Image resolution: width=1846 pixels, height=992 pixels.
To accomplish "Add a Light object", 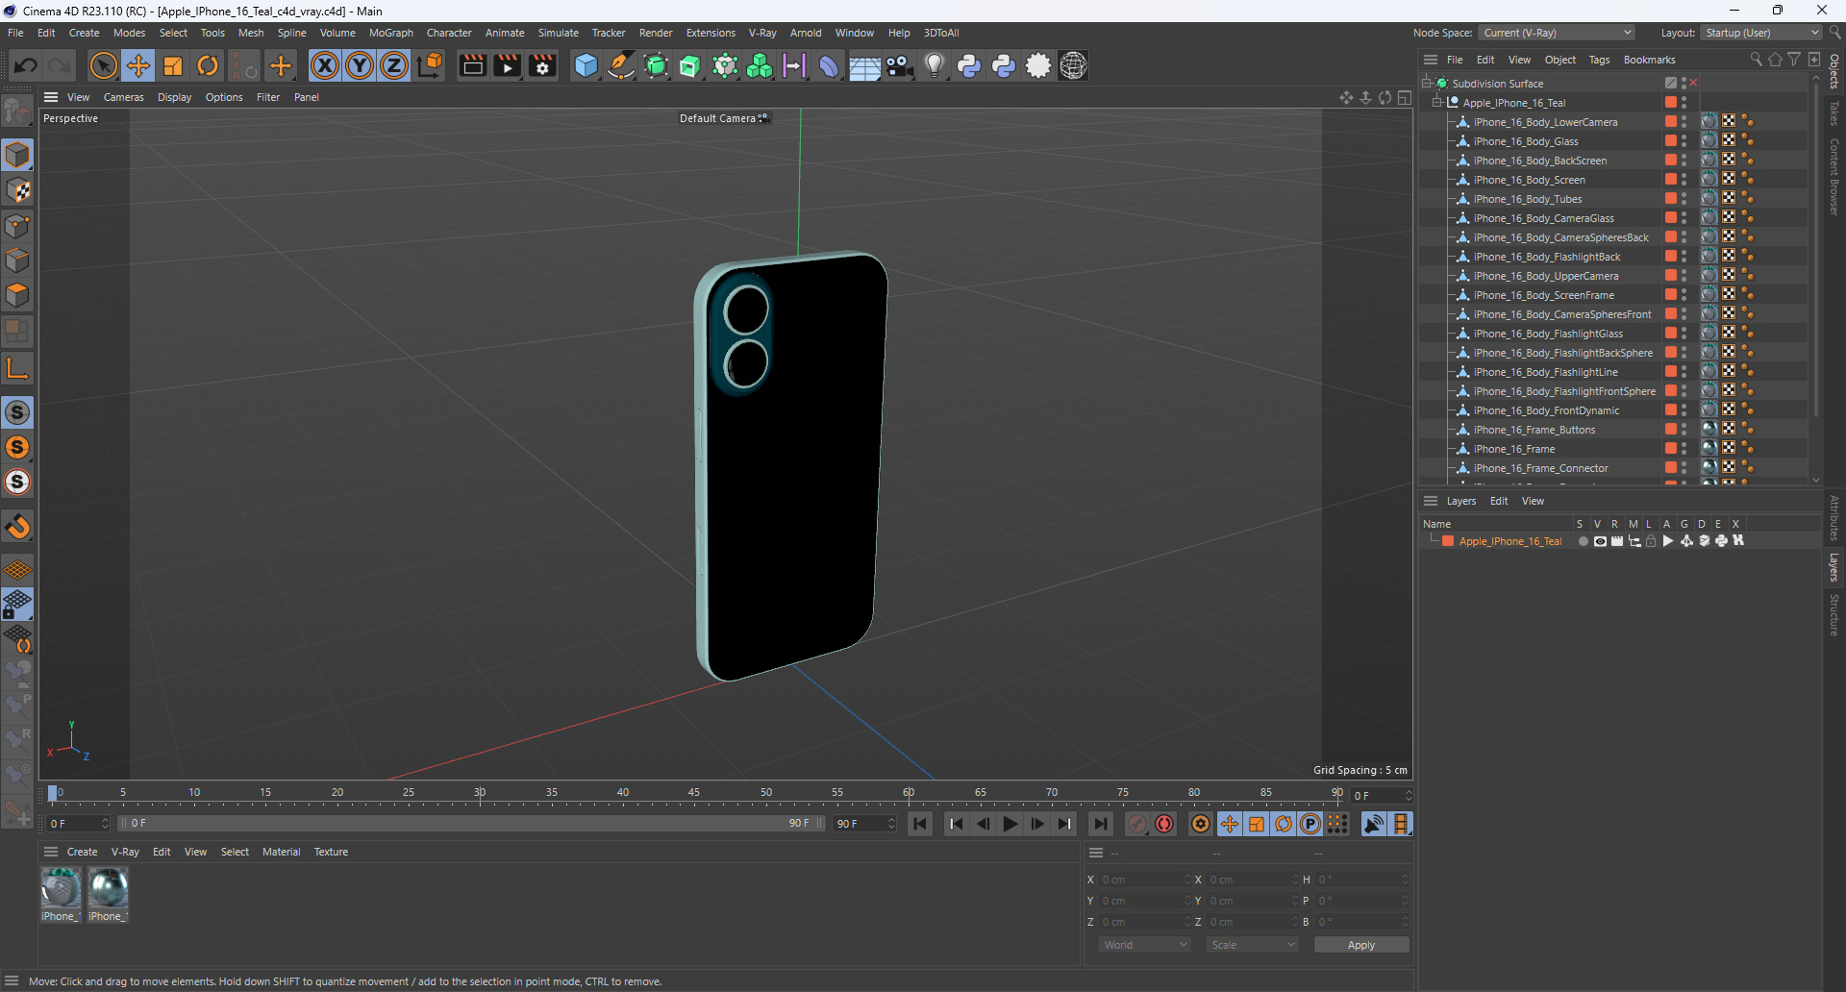I will (935, 65).
